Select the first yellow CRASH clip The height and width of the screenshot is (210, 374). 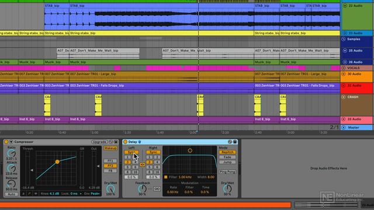pyautogui.click(x=47, y=105)
